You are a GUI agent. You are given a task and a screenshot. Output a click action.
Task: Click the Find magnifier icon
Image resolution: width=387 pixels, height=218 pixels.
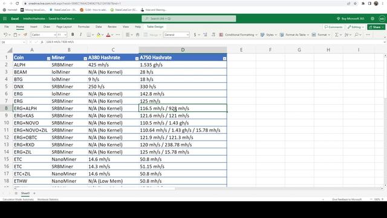pos(356,35)
